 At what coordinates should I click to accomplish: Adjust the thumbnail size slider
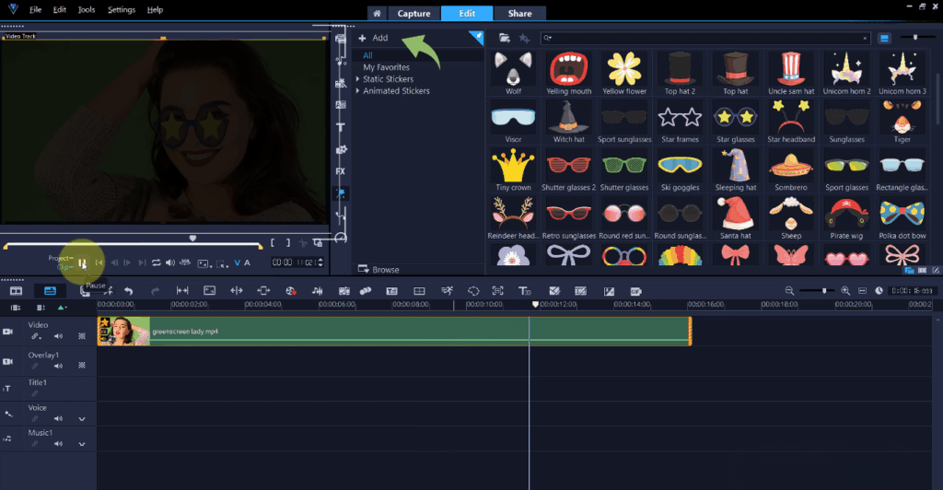pos(915,37)
